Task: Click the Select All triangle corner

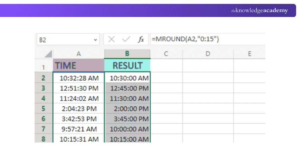Action: point(48,54)
